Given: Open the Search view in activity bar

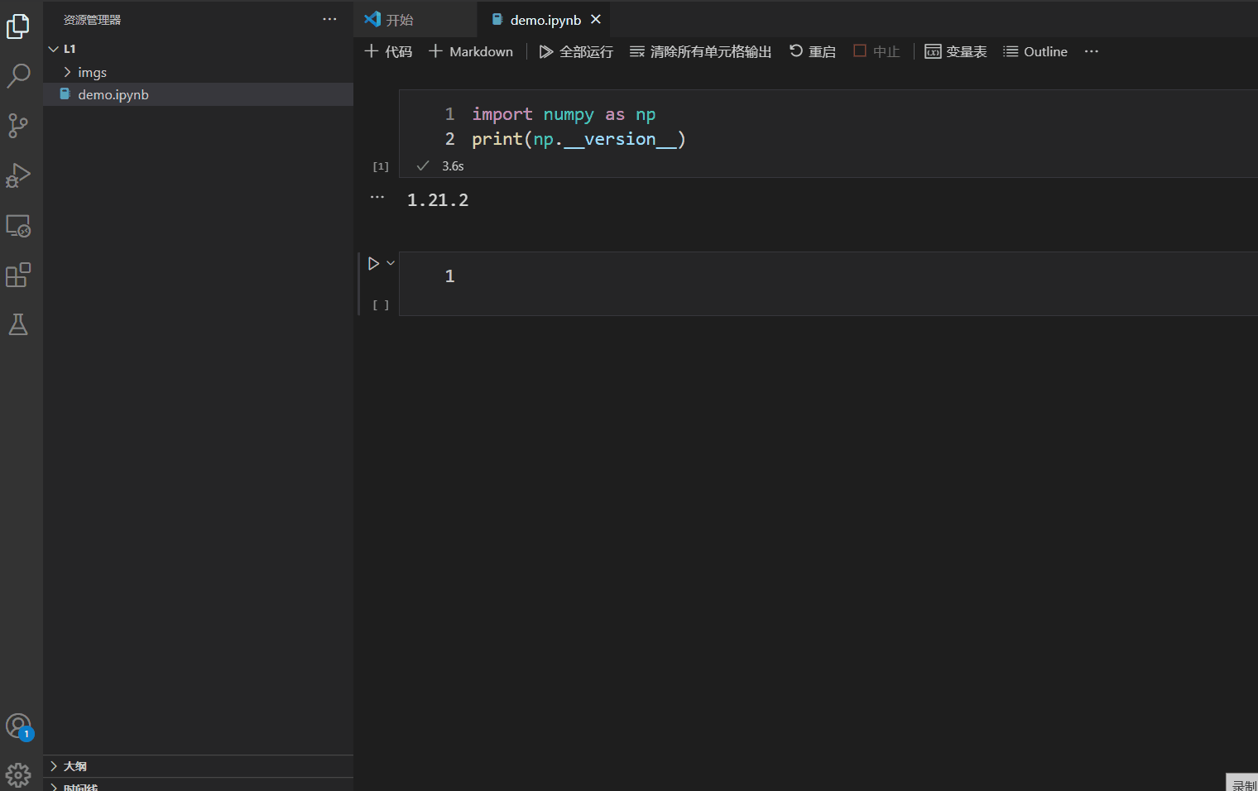Looking at the screenshot, I should click(18, 76).
